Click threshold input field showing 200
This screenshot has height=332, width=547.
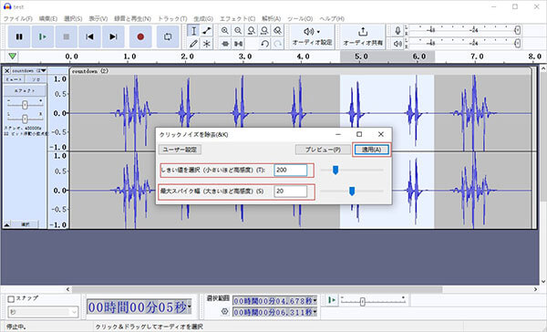290,170
